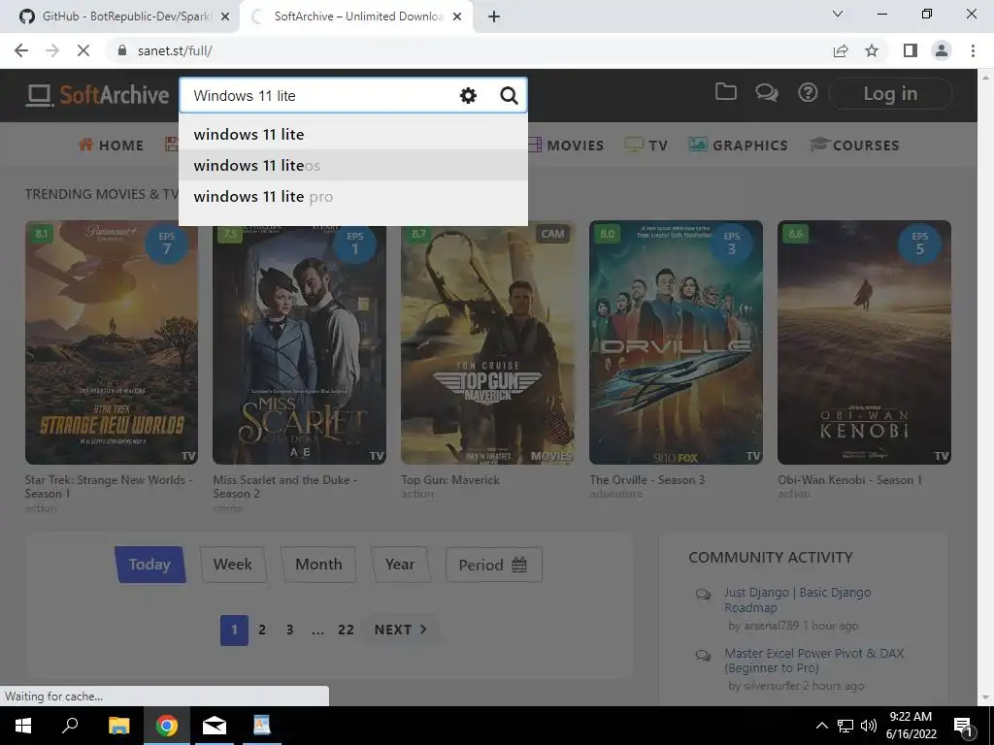Choose suggestion 'windows 11 liteos'
The image size is (994, 745).
point(353,165)
